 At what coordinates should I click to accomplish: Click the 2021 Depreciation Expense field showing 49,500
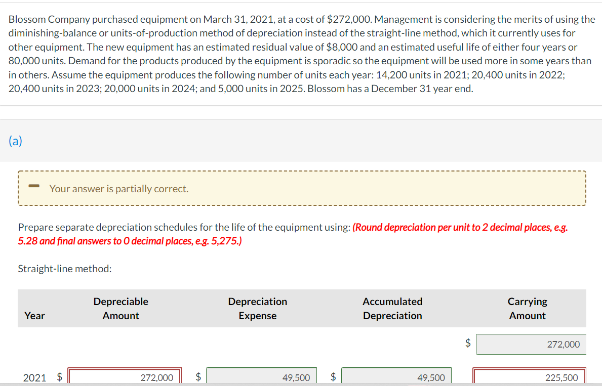point(261,376)
